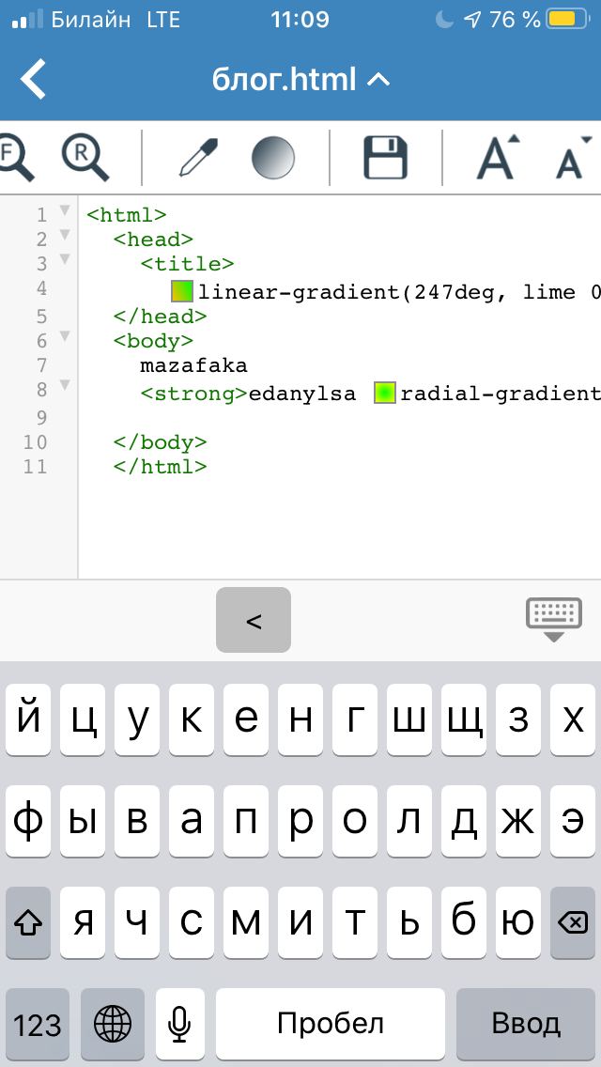
Task: Place cursor in the word mazafaka
Action: (x=194, y=366)
